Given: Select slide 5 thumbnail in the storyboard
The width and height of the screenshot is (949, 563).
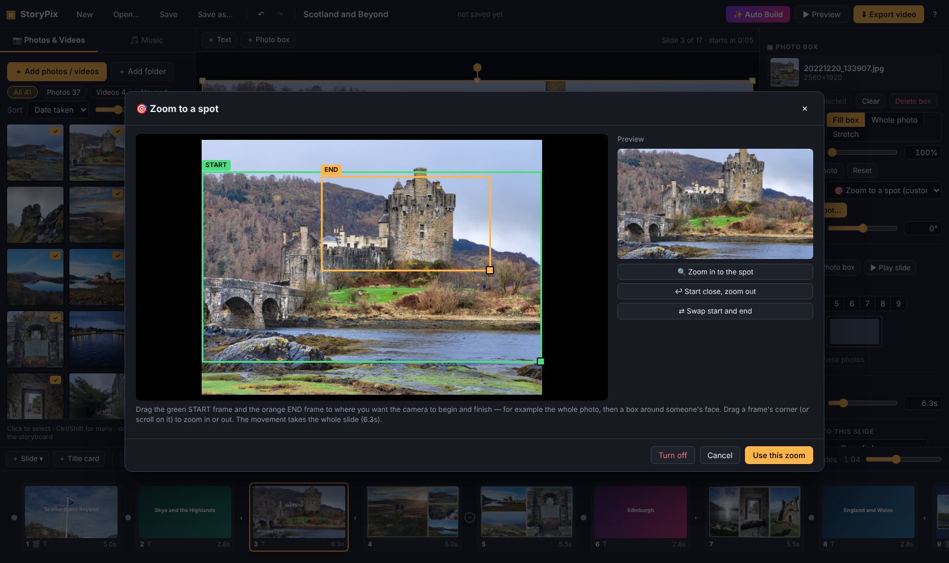Looking at the screenshot, I should coord(527,512).
